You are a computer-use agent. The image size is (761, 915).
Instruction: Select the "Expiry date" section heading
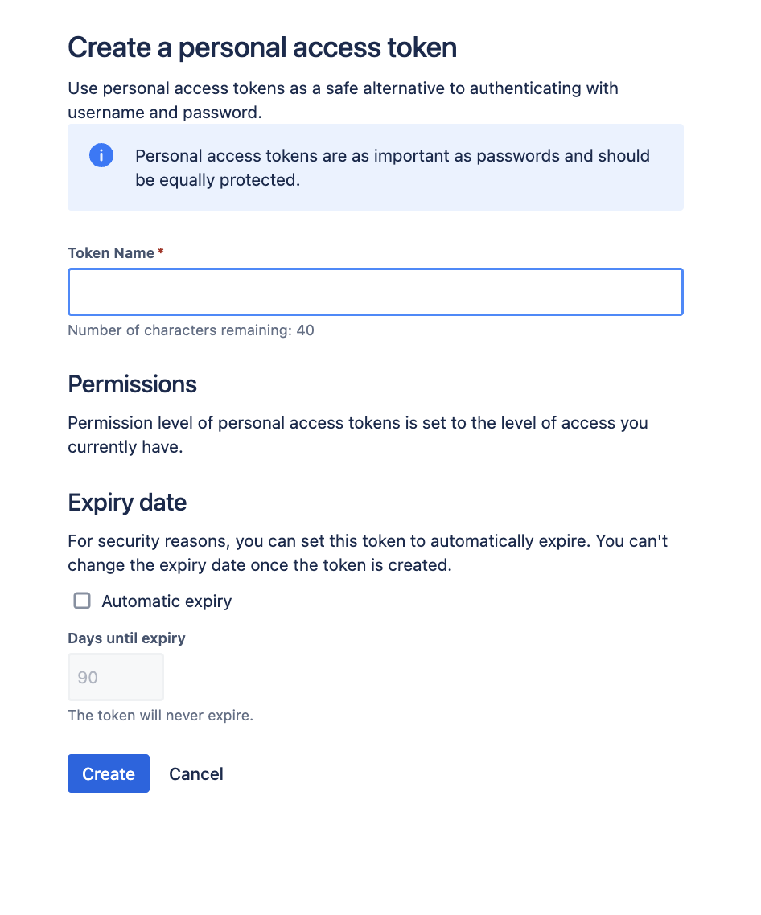point(127,503)
